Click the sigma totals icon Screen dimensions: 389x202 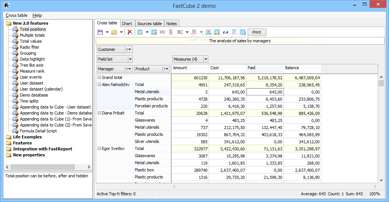[209, 32]
